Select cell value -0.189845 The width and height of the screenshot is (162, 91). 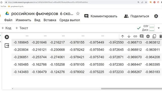click(21, 42)
